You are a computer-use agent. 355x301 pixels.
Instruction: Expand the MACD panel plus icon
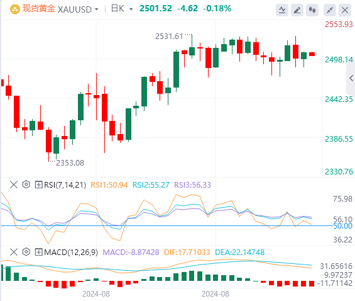(39, 252)
